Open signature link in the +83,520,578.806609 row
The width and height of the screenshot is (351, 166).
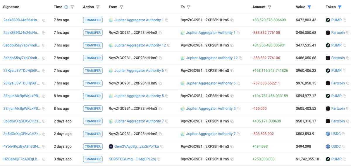(x=21, y=20)
